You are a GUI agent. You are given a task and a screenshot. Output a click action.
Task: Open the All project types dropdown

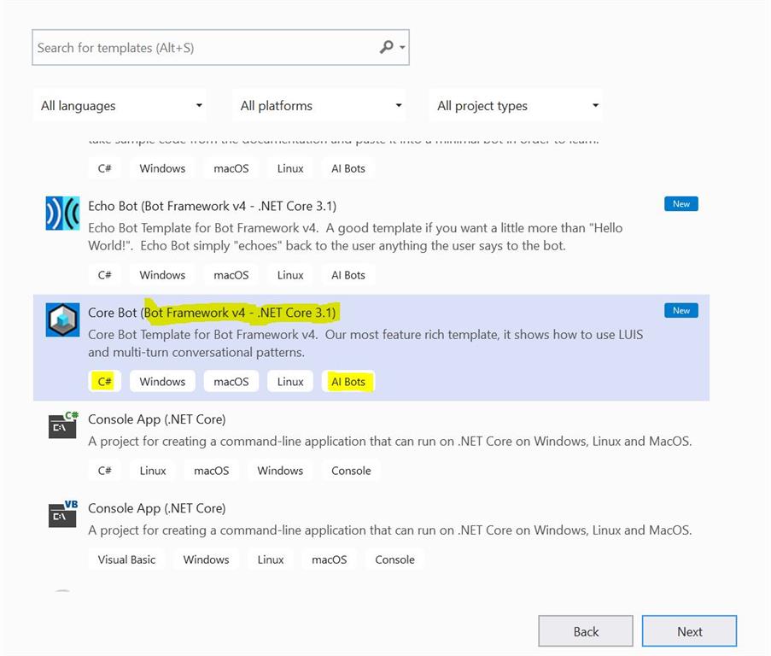(516, 105)
